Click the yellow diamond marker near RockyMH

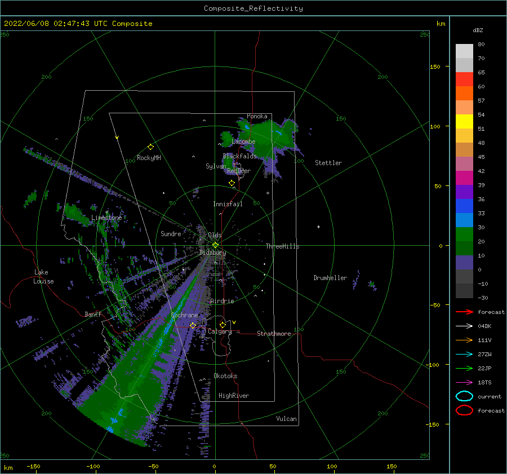(x=150, y=147)
